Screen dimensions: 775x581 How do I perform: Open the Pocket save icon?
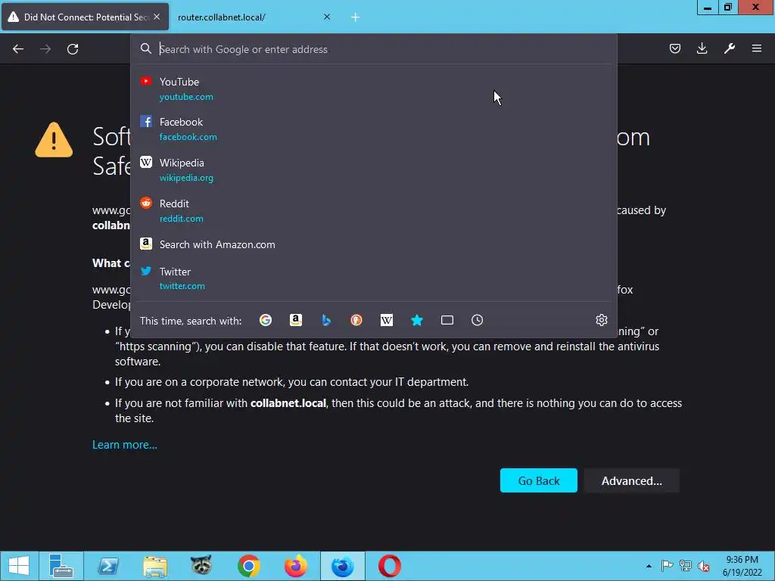[x=674, y=48]
